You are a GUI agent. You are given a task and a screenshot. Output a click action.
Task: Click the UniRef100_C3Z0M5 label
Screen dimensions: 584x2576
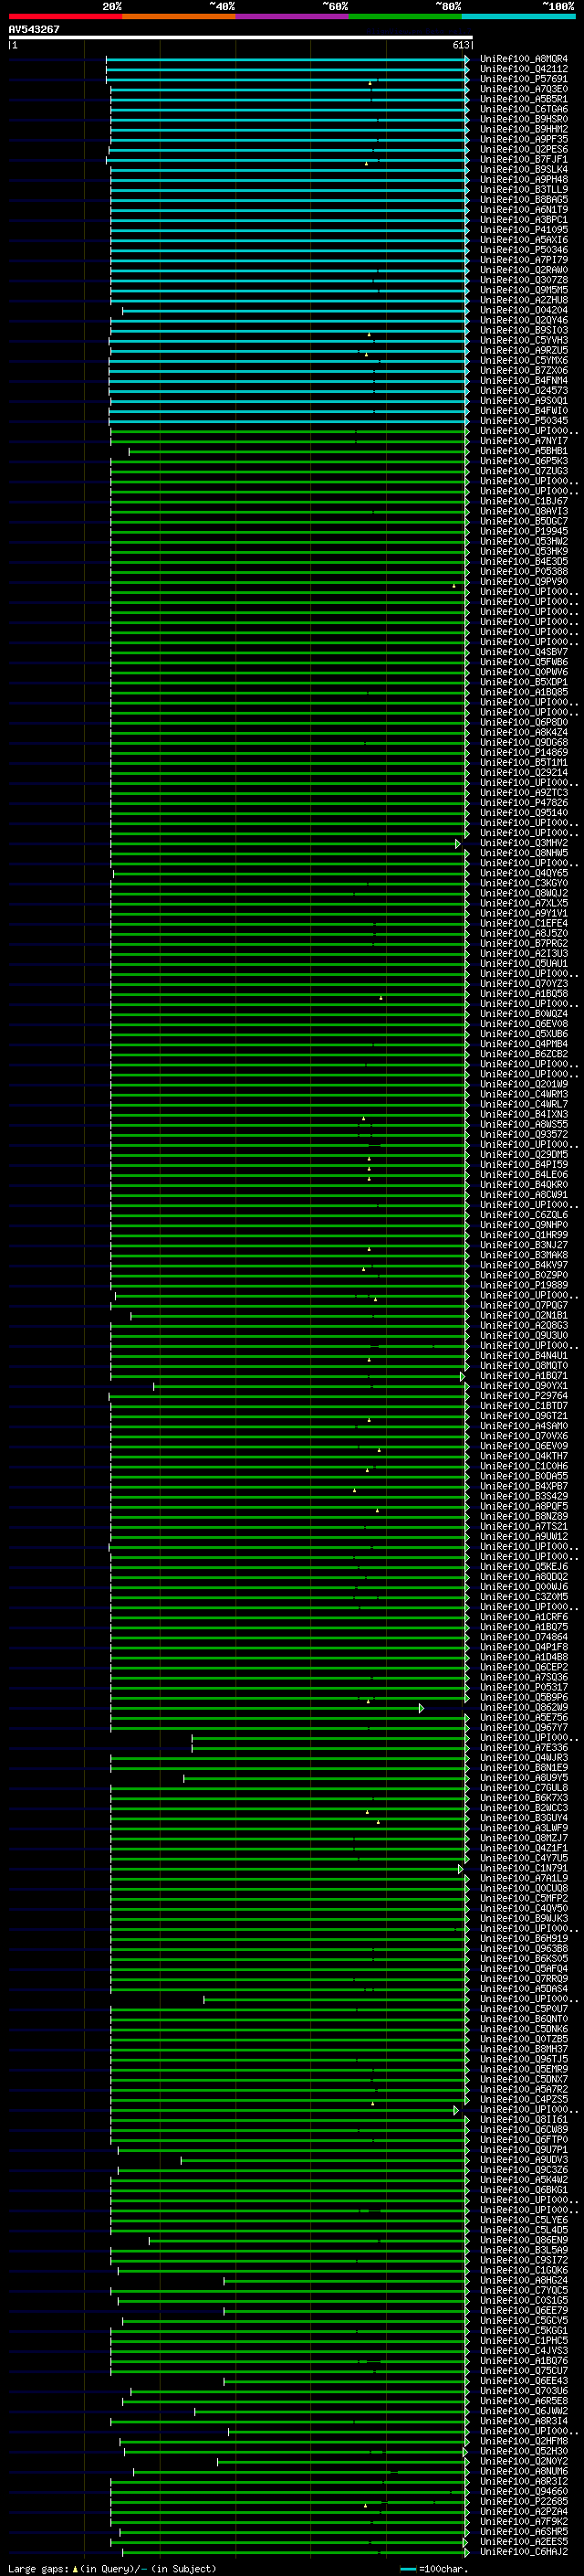click(523, 1597)
